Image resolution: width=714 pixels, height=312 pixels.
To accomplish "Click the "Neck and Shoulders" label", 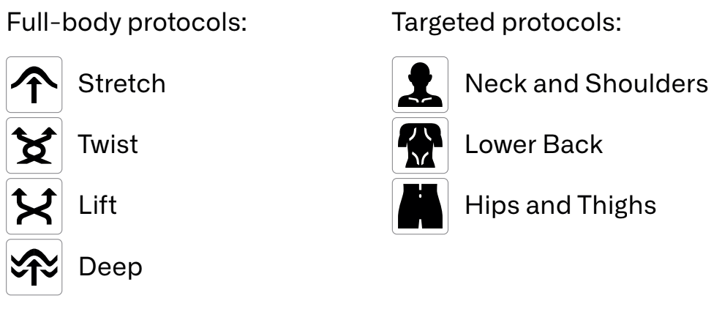I will [587, 84].
